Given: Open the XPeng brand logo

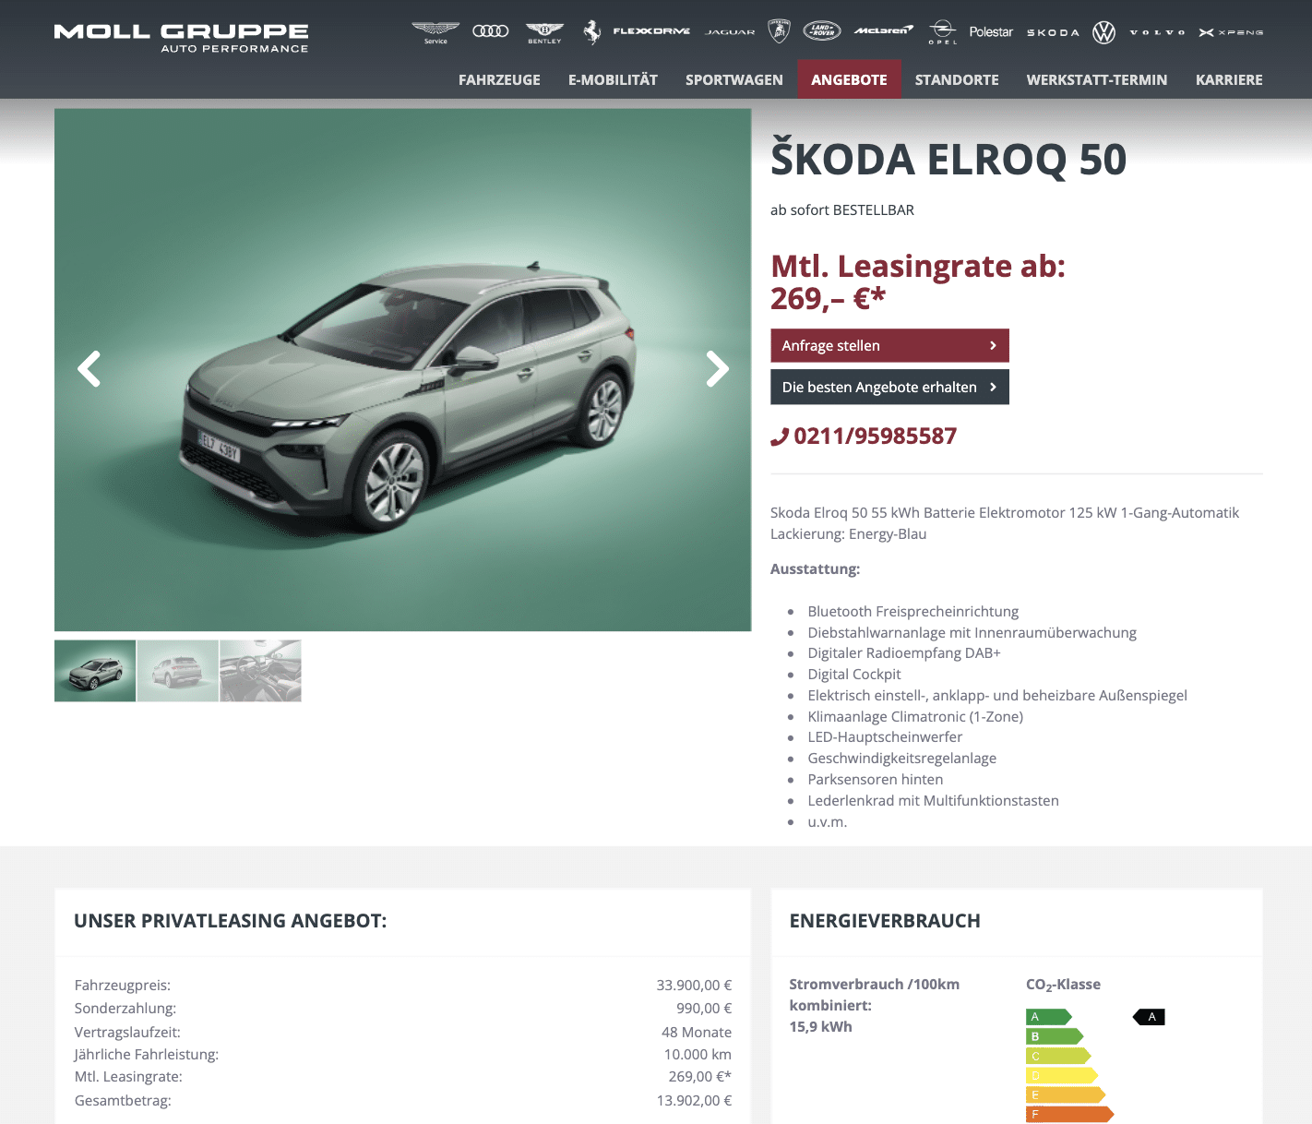Looking at the screenshot, I should (1231, 32).
